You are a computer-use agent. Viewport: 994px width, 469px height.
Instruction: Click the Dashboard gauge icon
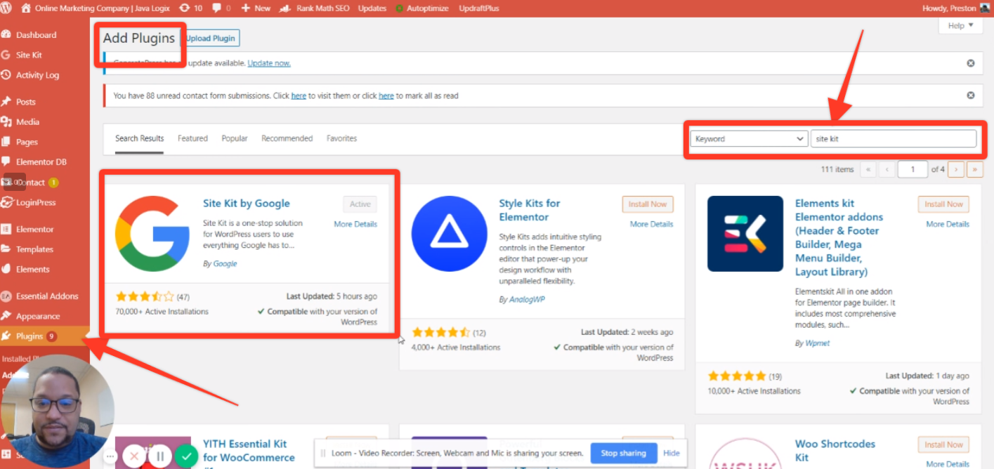point(6,34)
